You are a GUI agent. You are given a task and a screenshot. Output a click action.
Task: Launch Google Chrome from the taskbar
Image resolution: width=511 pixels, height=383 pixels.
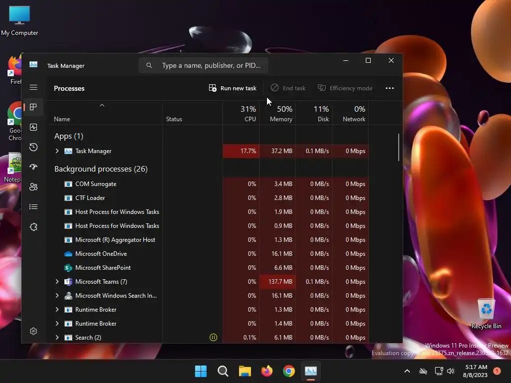coord(289,371)
